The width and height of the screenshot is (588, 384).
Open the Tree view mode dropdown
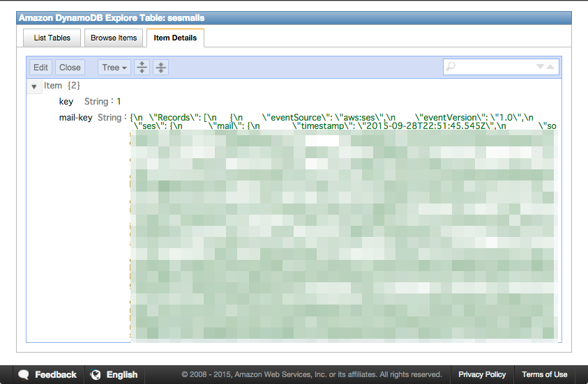click(x=114, y=68)
